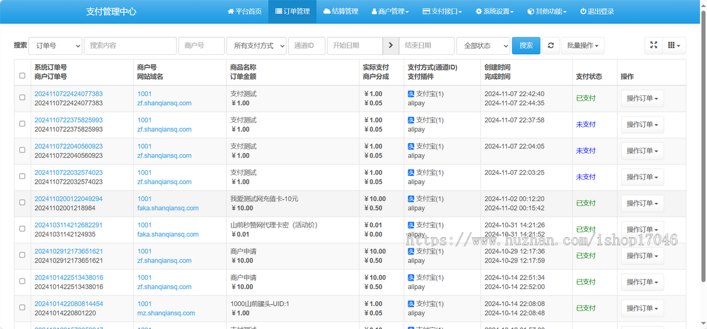Open the faka.shanqiansq.com link for the 10元 recharge card order
707x329 pixels.
168,208
